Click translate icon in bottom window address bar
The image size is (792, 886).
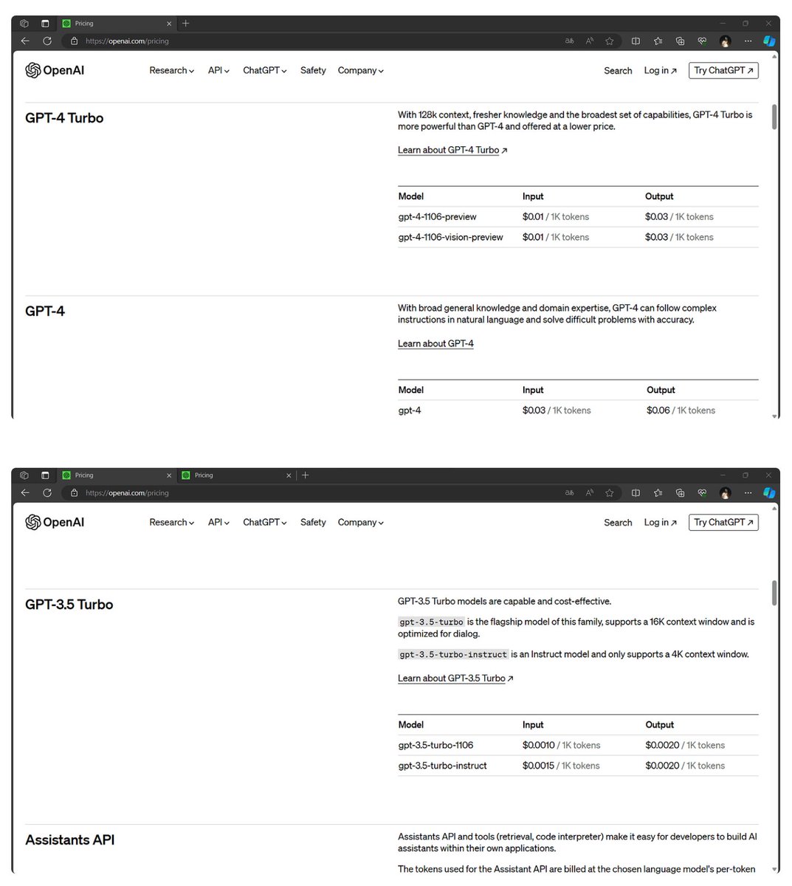pyautogui.click(x=569, y=493)
